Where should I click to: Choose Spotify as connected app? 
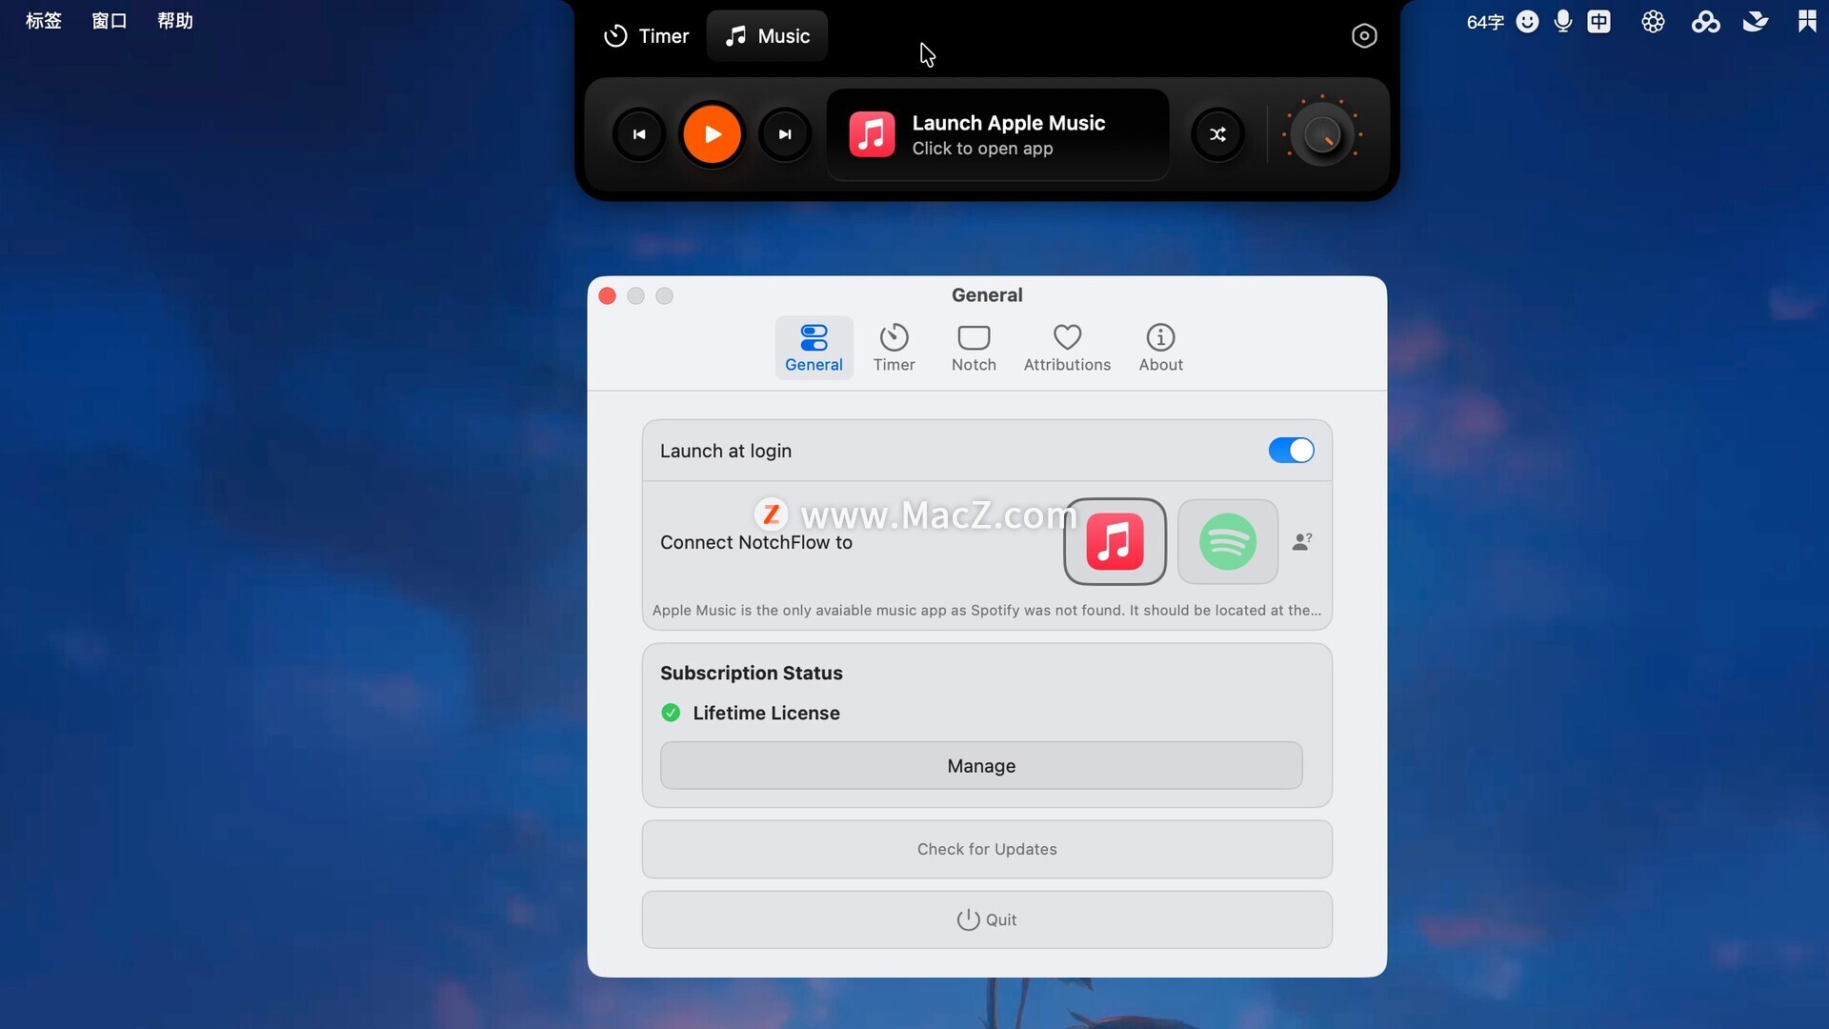[x=1227, y=541]
